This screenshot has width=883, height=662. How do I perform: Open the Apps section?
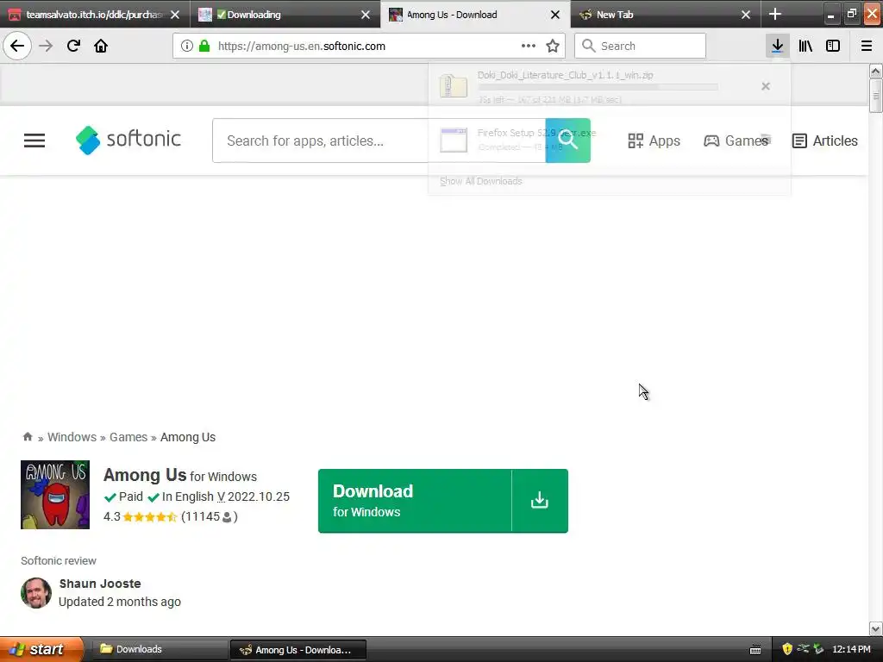(x=654, y=141)
